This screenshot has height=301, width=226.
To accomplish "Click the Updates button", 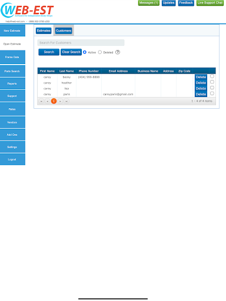I will point(168,3).
